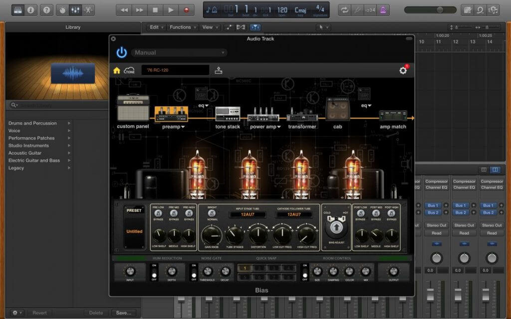Viewport: 511px width, 319px height.
Task: Click the Delete button in Library
Action: click(96, 313)
